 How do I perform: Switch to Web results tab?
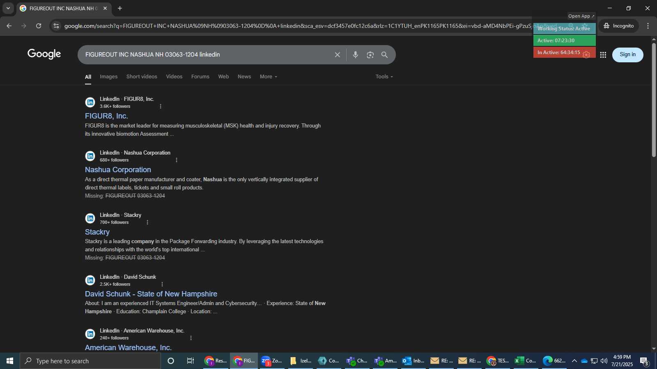click(x=223, y=77)
